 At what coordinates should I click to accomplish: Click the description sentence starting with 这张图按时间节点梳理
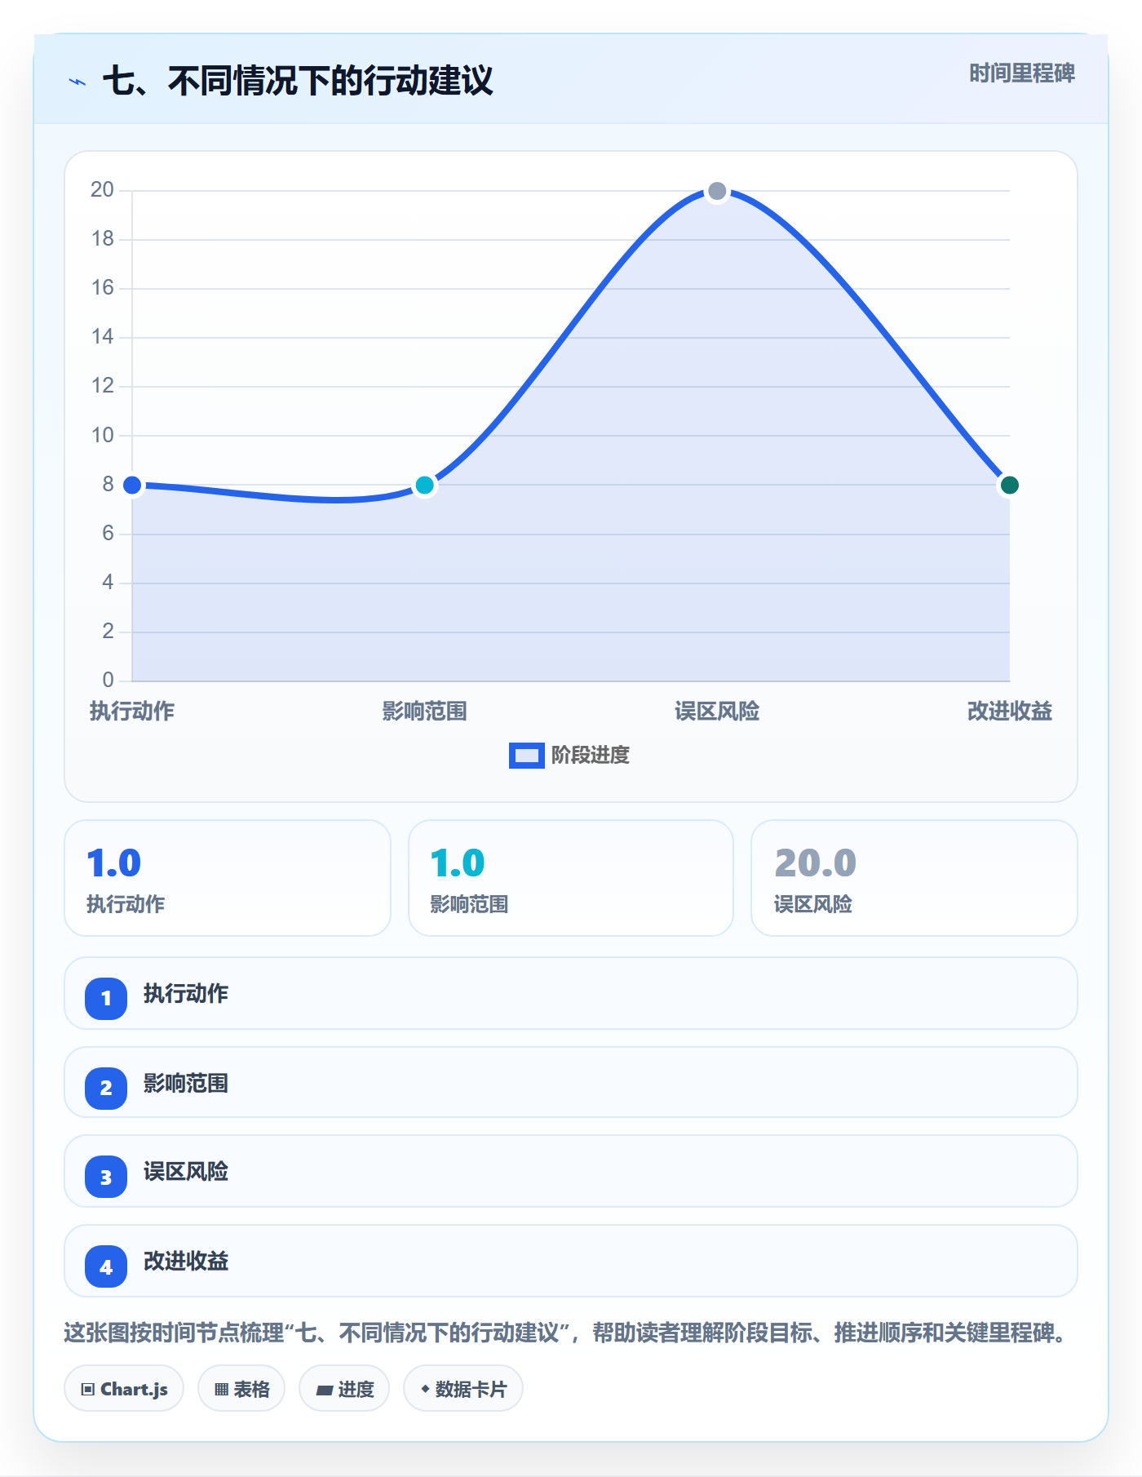(x=566, y=1333)
